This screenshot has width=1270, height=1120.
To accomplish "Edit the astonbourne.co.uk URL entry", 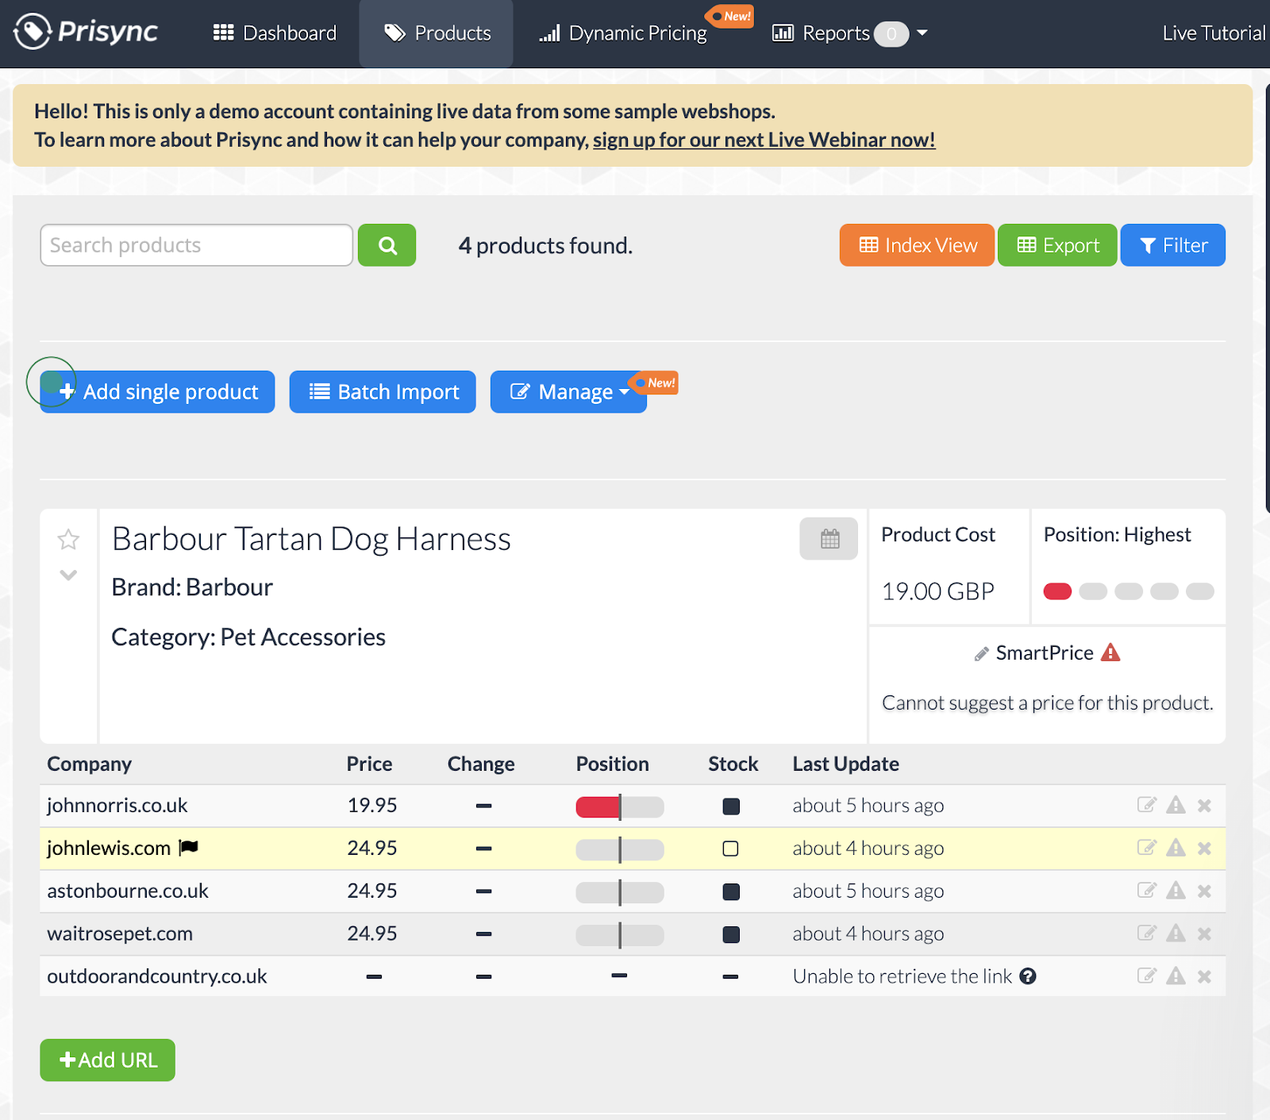I will 1146,891.
